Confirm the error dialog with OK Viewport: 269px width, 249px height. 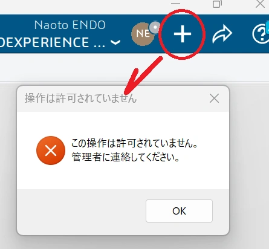pos(179,211)
